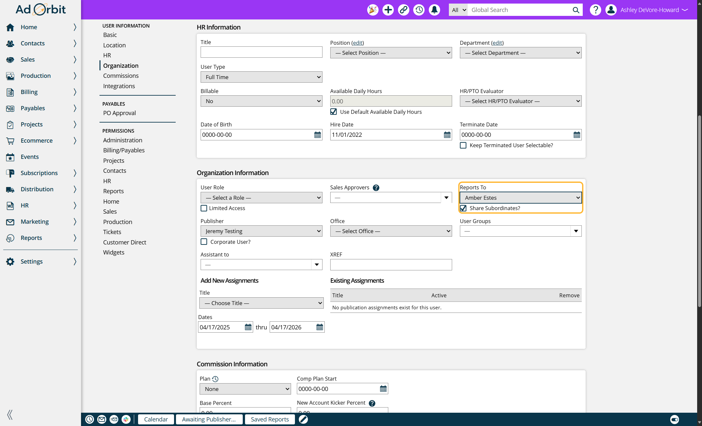Open the help question mark icon
This screenshot has height=426, width=702.
pos(595,10)
